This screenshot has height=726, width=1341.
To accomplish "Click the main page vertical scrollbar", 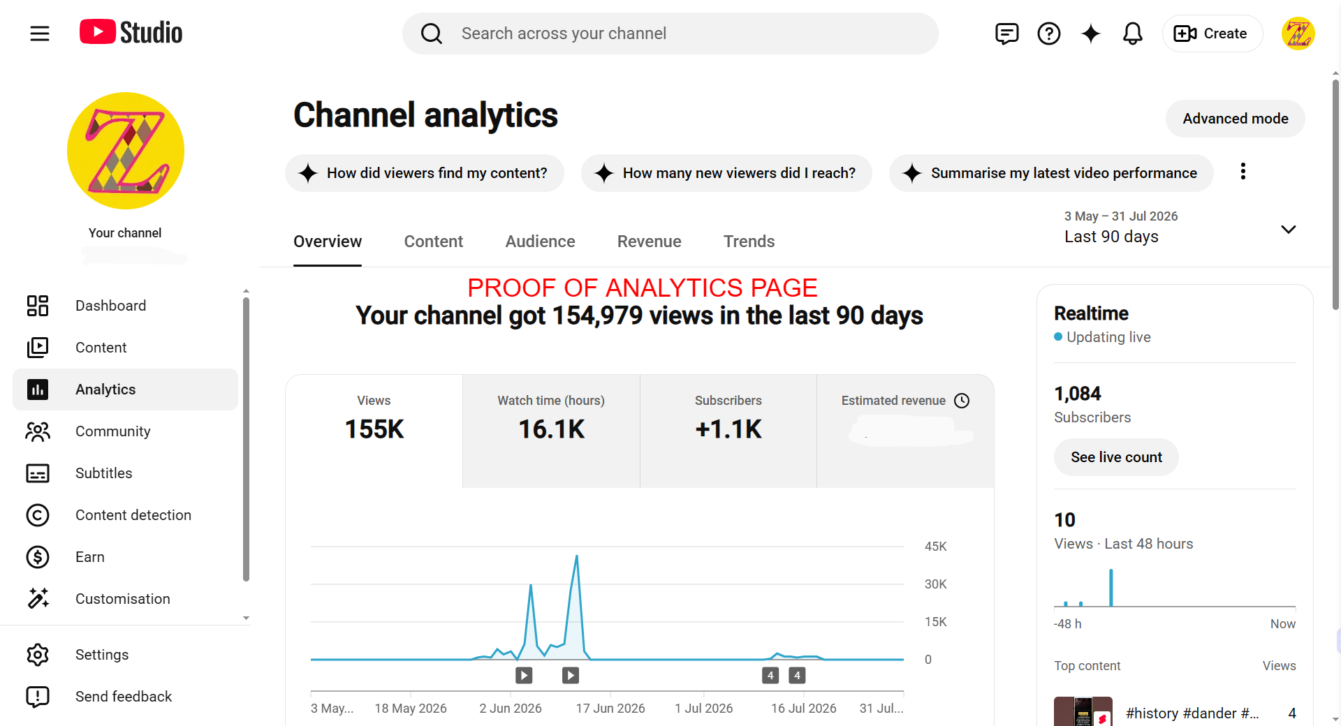I will (1335, 194).
